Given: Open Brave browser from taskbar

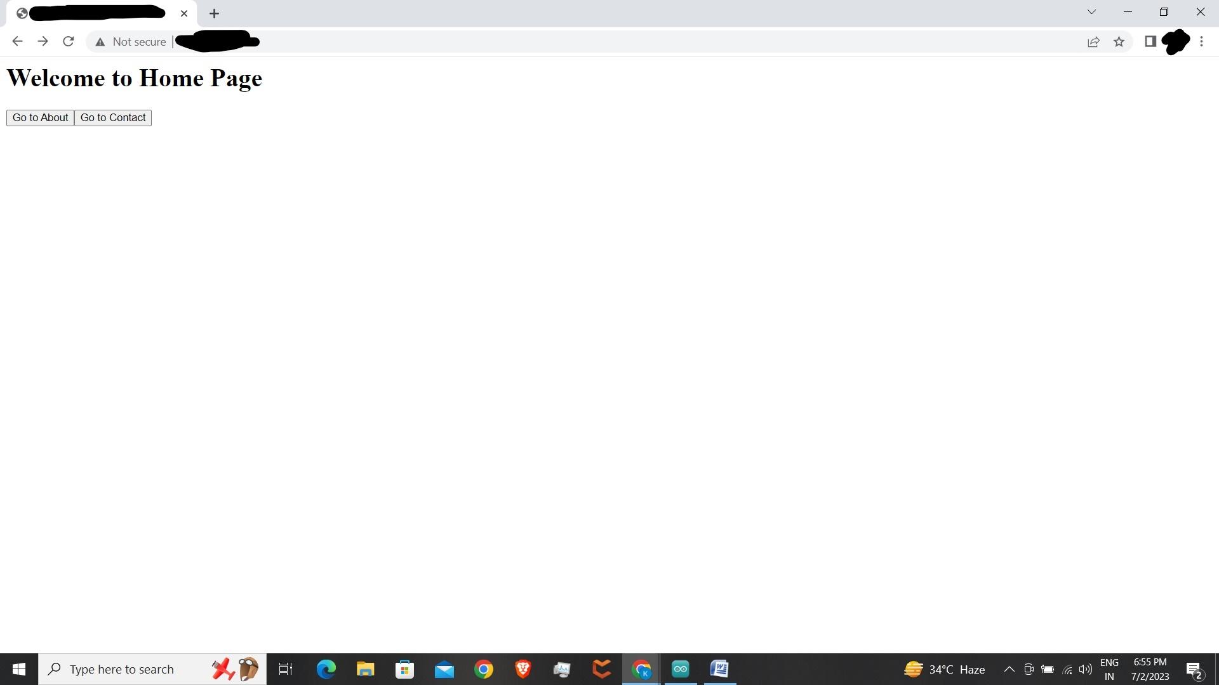Looking at the screenshot, I should coord(523,669).
